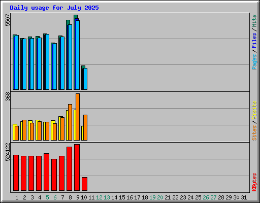260x203 pixels.
Task: Select the short pages bar for day 10
Action: [85, 79]
